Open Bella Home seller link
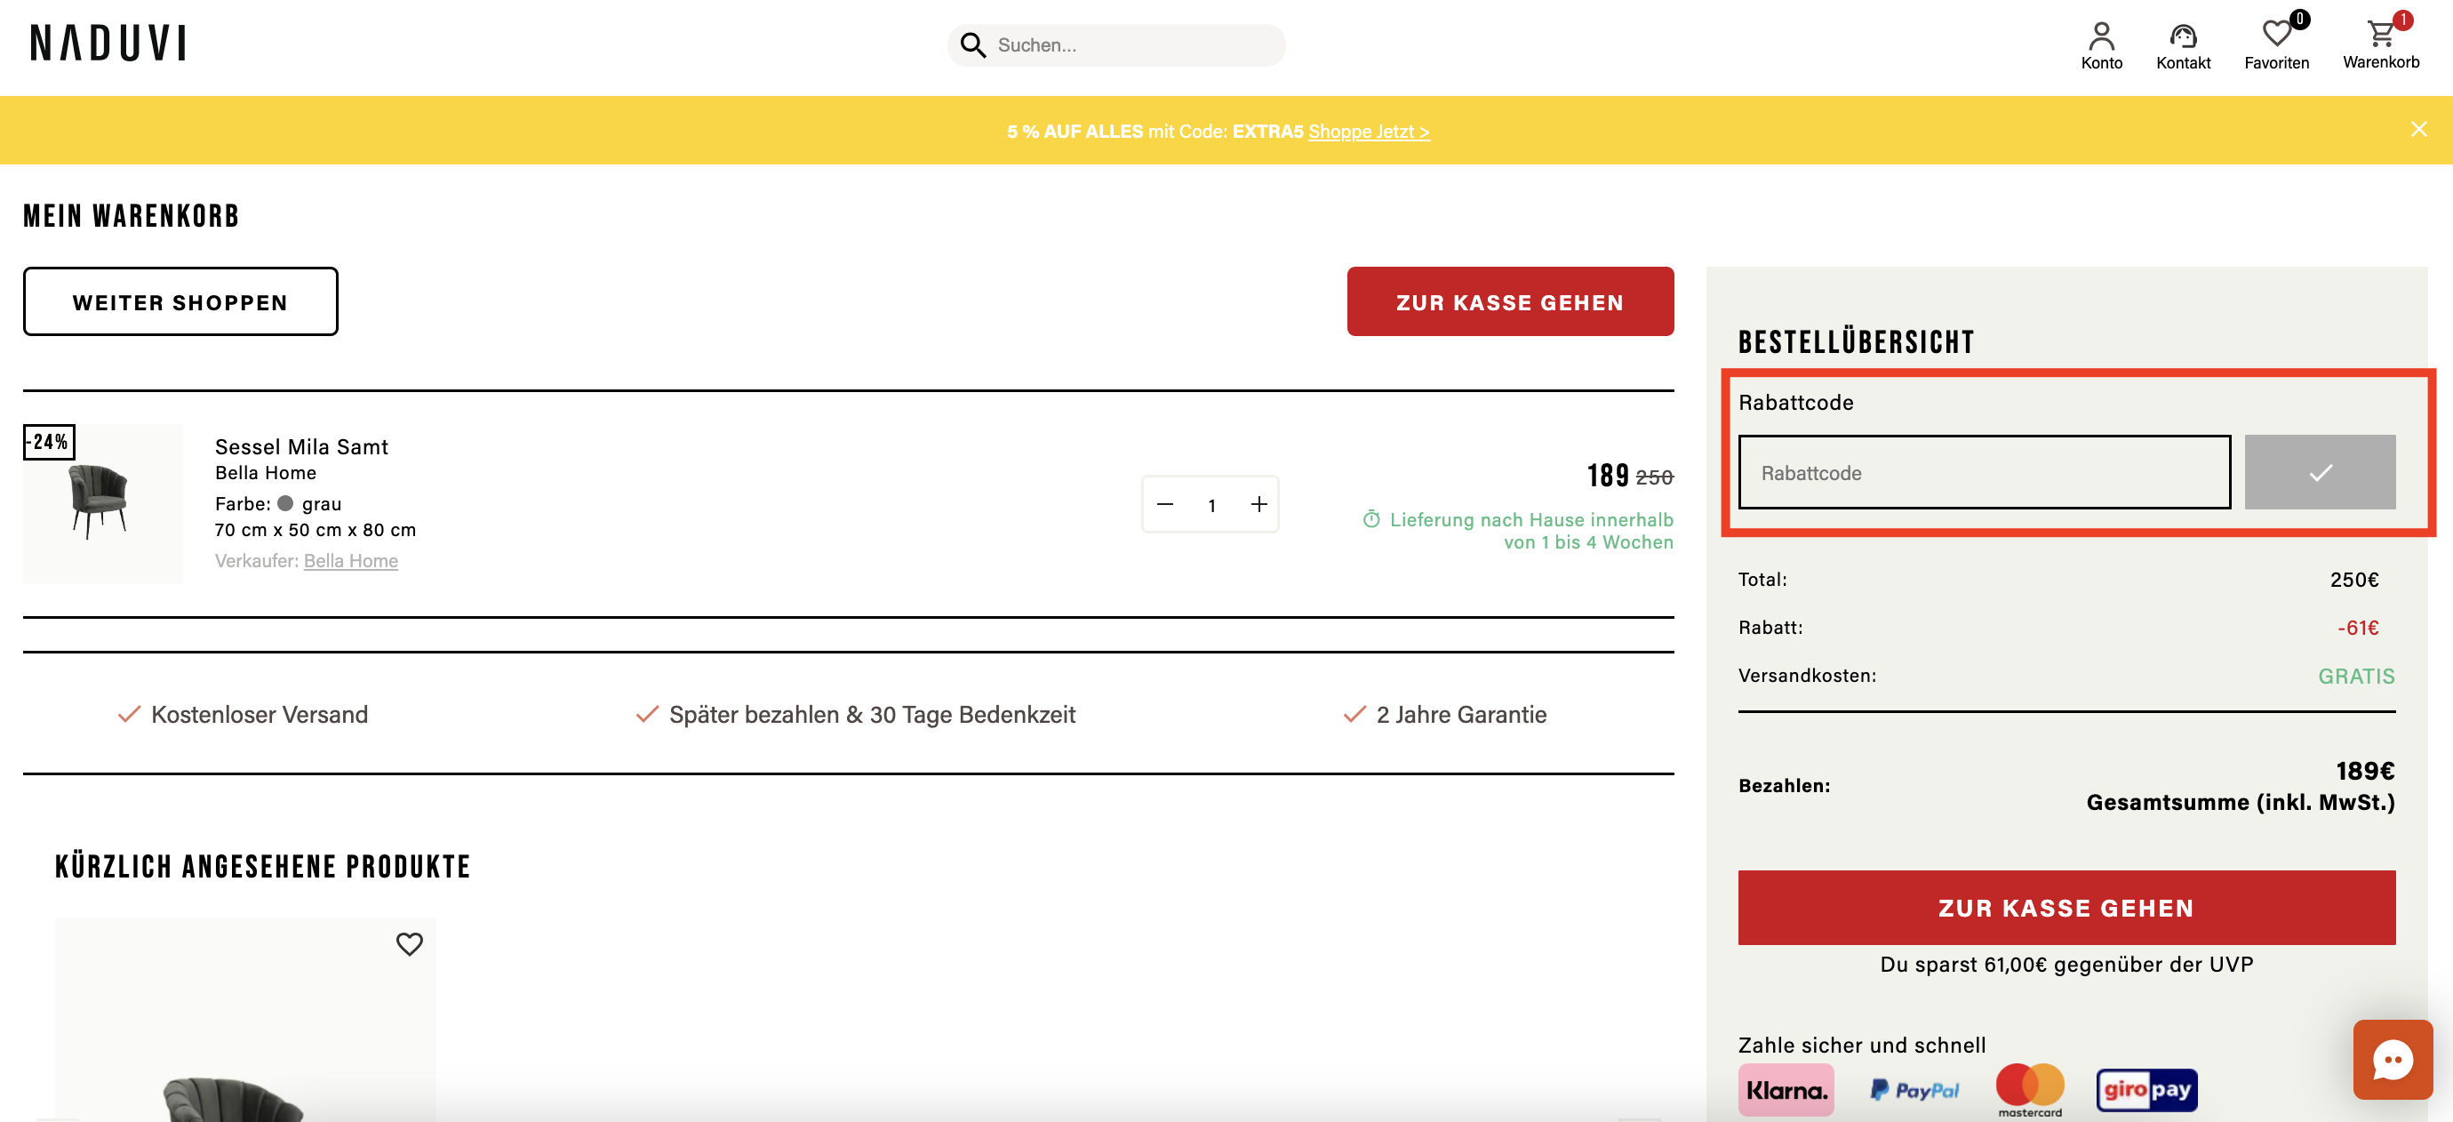The image size is (2453, 1122). tap(350, 561)
